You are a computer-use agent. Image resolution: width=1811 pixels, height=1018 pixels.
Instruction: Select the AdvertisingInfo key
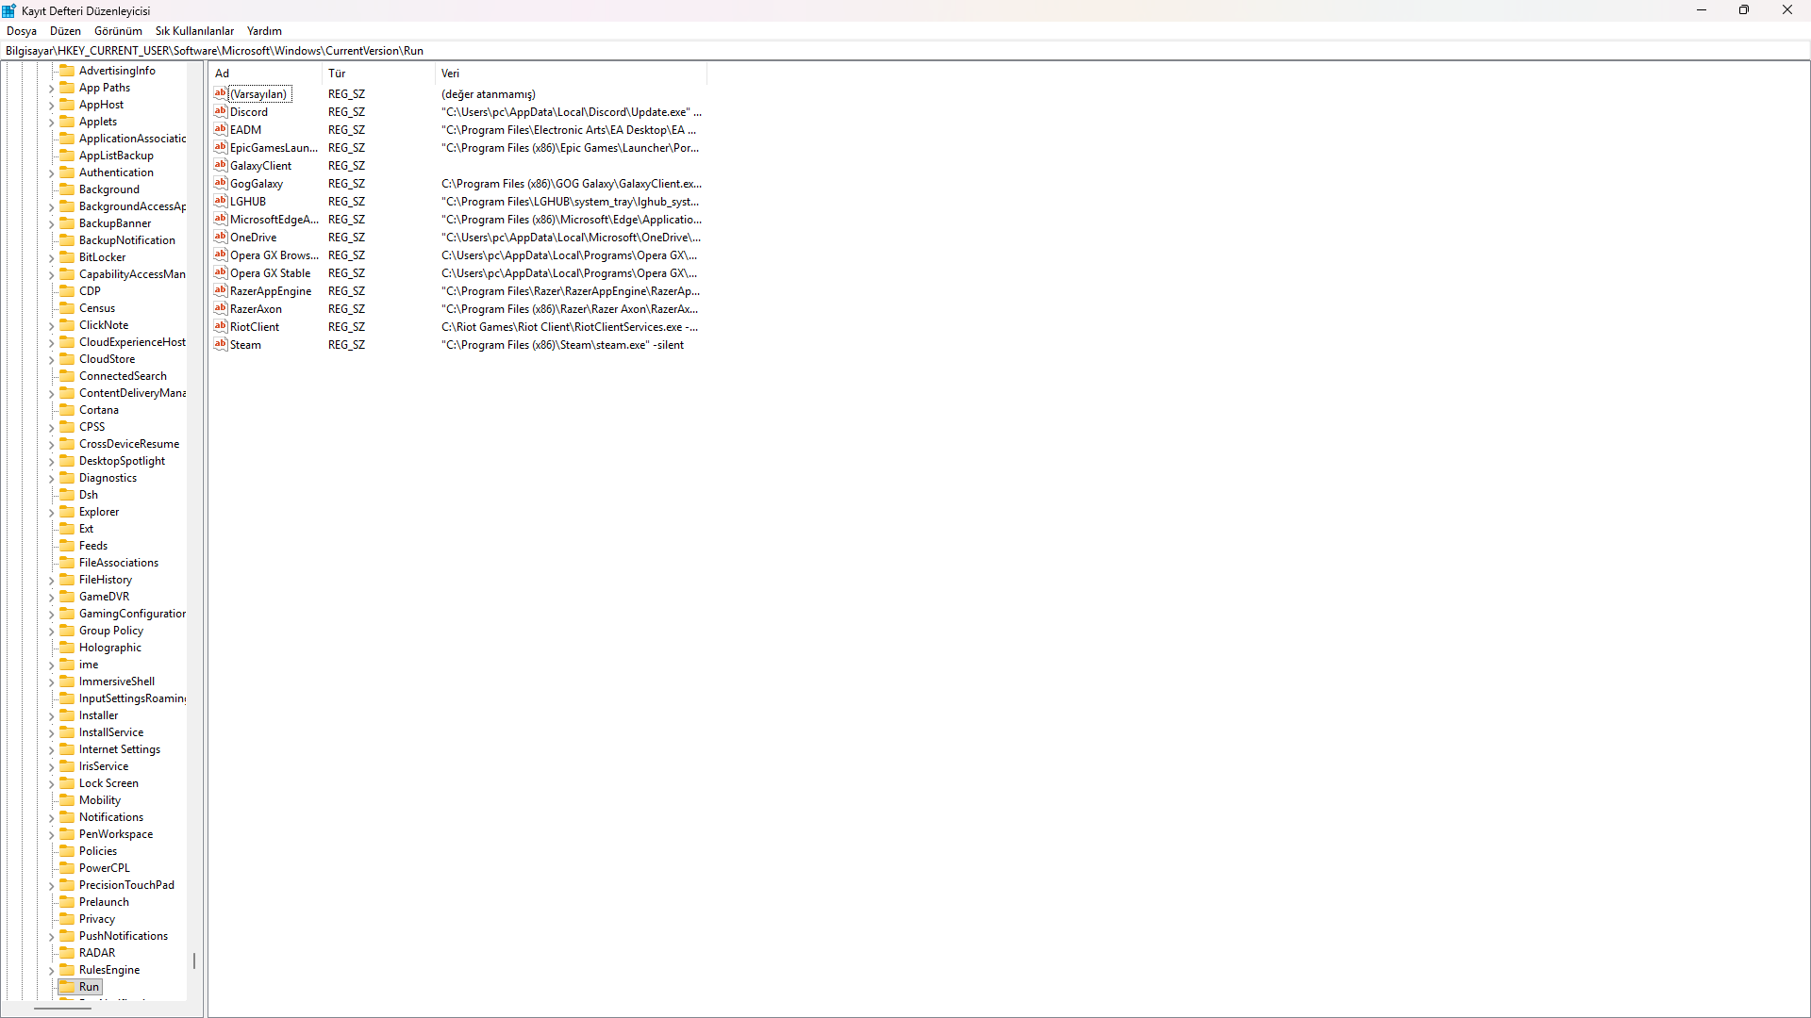tap(117, 71)
